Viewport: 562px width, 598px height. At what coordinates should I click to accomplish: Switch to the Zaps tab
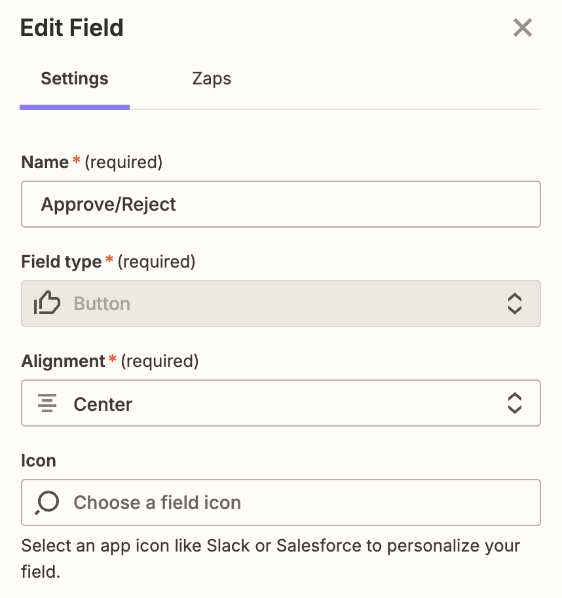(x=212, y=79)
